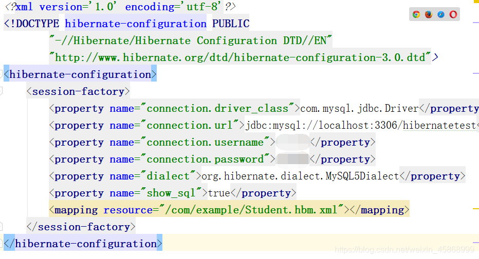The width and height of the screenshot is (479, 259).
Task: Click '-//Hibernate/Hibernate Configuration DTD//EN' string
Action: click(x=191, y=40)
